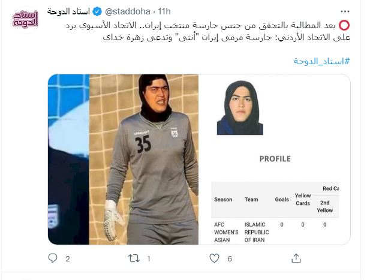The width and height of the screenshot is (373, 280).
Task: Click the reply count 2
Action: 68,259
